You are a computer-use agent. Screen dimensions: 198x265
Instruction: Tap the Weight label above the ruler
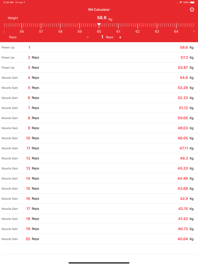tap(13, 18)
